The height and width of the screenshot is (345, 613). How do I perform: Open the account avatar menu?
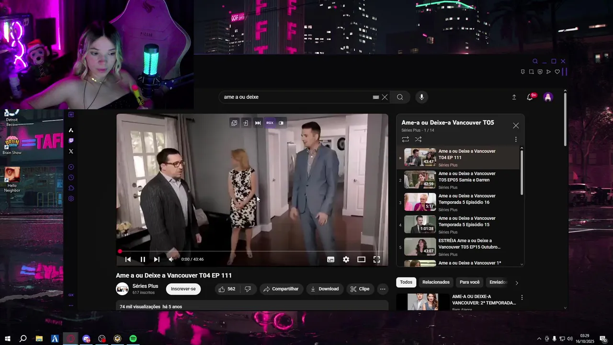[x=548, y=97]
